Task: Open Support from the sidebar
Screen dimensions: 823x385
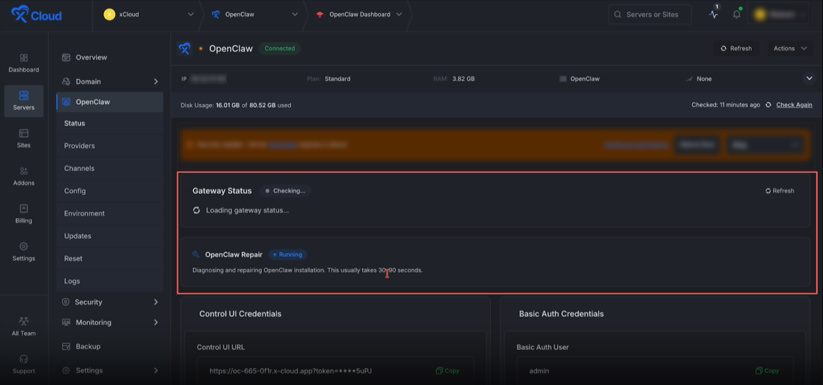Action: (x=24, y=364)
